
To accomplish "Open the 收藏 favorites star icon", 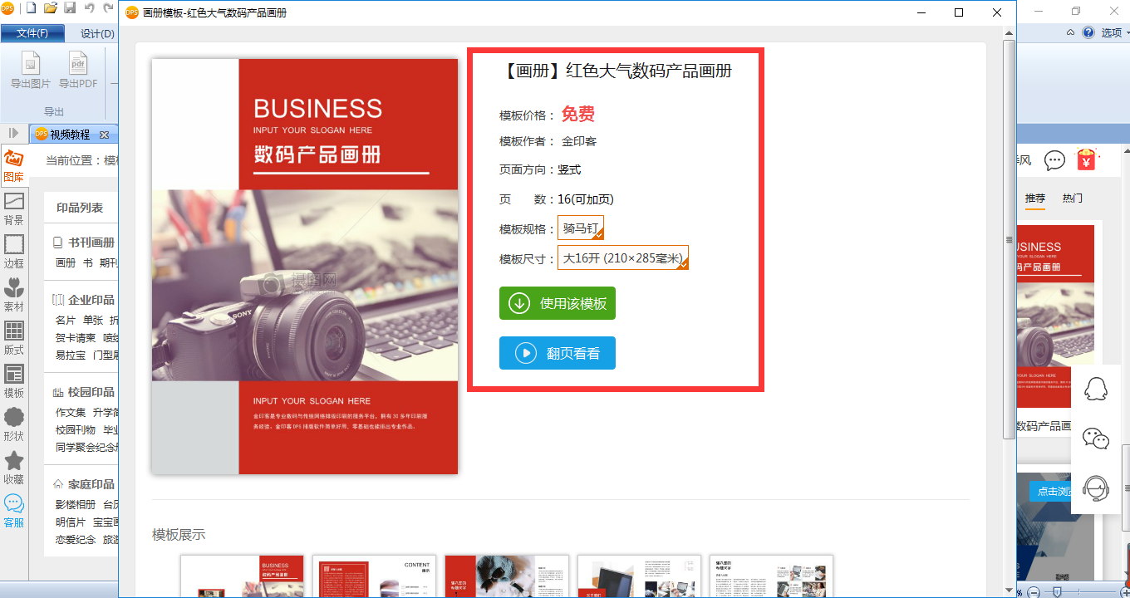I will [14, 468].
